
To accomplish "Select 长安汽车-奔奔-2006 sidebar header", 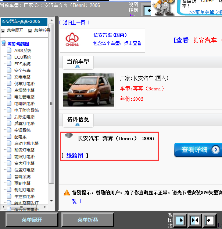I will (x=24, y=21).
